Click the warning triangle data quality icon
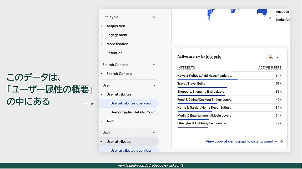 tap(271, 58)
